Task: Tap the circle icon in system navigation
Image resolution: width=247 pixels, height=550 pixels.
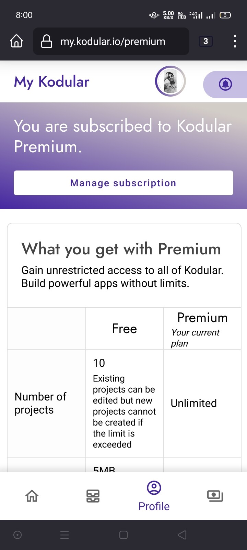Action: [17, 535]
